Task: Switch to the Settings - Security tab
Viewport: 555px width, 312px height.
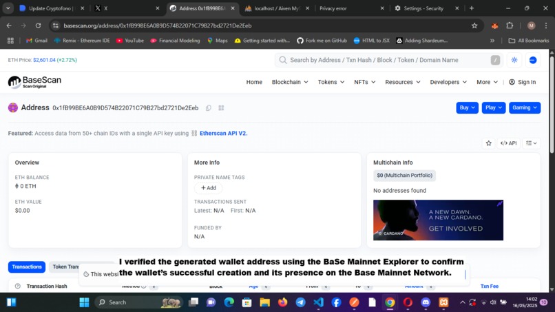Action: [426, 8]
